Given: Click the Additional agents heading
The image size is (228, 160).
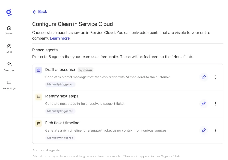Looking at the screenshot, I should [x=46, y=151].
